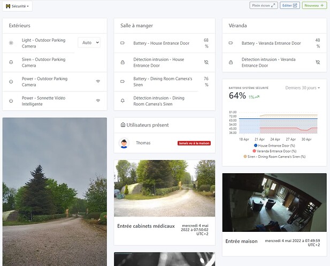Open the Derniers 30 jours period dropdown
This screenshot has width=330, height=266.
click(x=303, y=87)
